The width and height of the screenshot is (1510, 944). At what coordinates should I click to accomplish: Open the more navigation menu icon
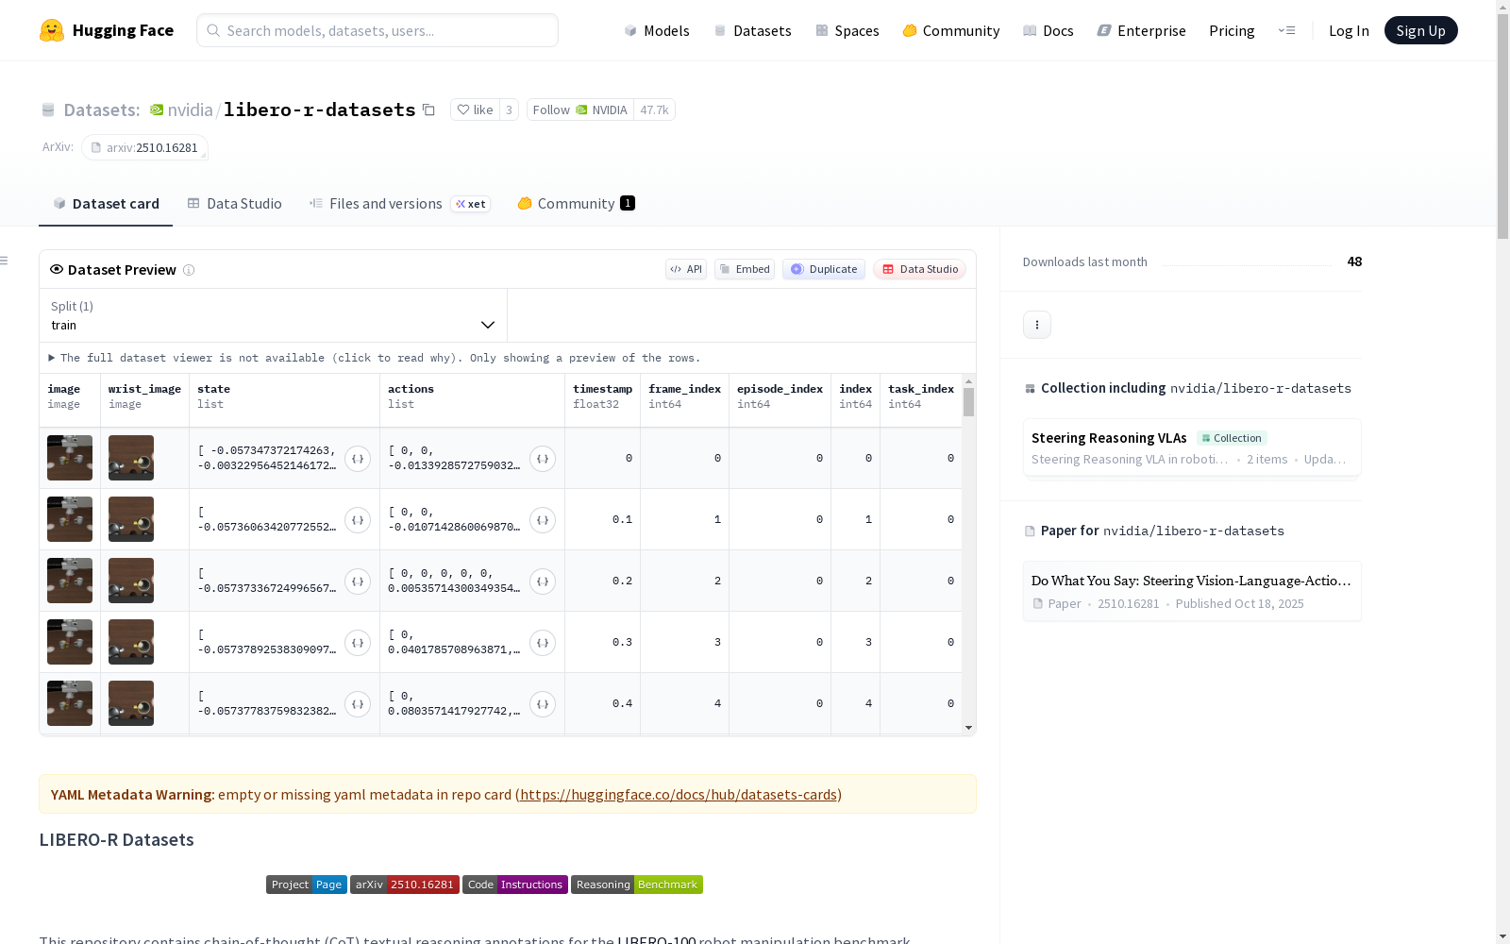point(1286,30)
